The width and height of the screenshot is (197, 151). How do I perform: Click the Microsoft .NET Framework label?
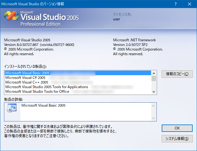click(134, 40)
